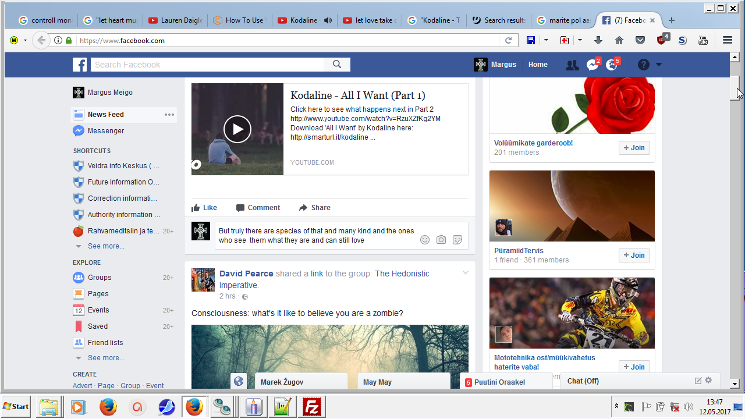Start a new message in chat bar

pos(698,381)
